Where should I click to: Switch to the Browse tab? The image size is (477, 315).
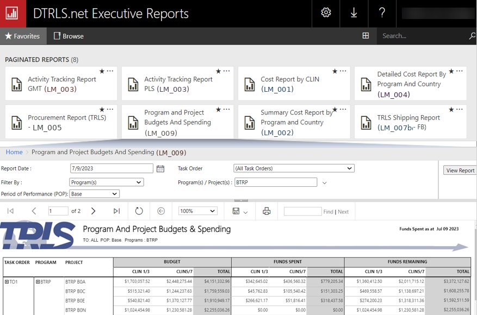point(69,36)
